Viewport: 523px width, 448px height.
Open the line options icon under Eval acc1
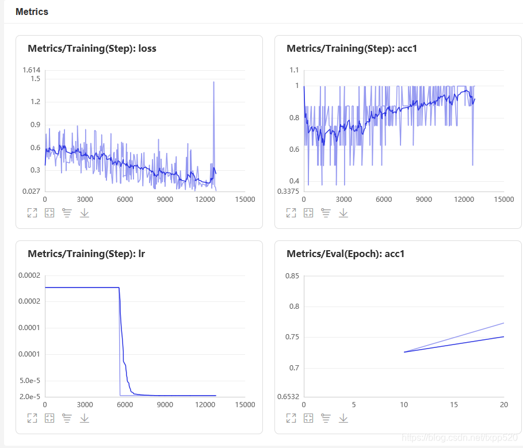click(326, 418)
